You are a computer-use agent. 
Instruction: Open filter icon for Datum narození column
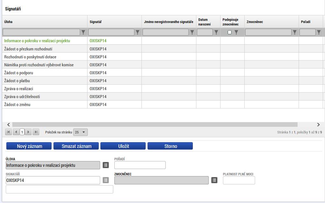pyautogui.click(x=216, y=32)
